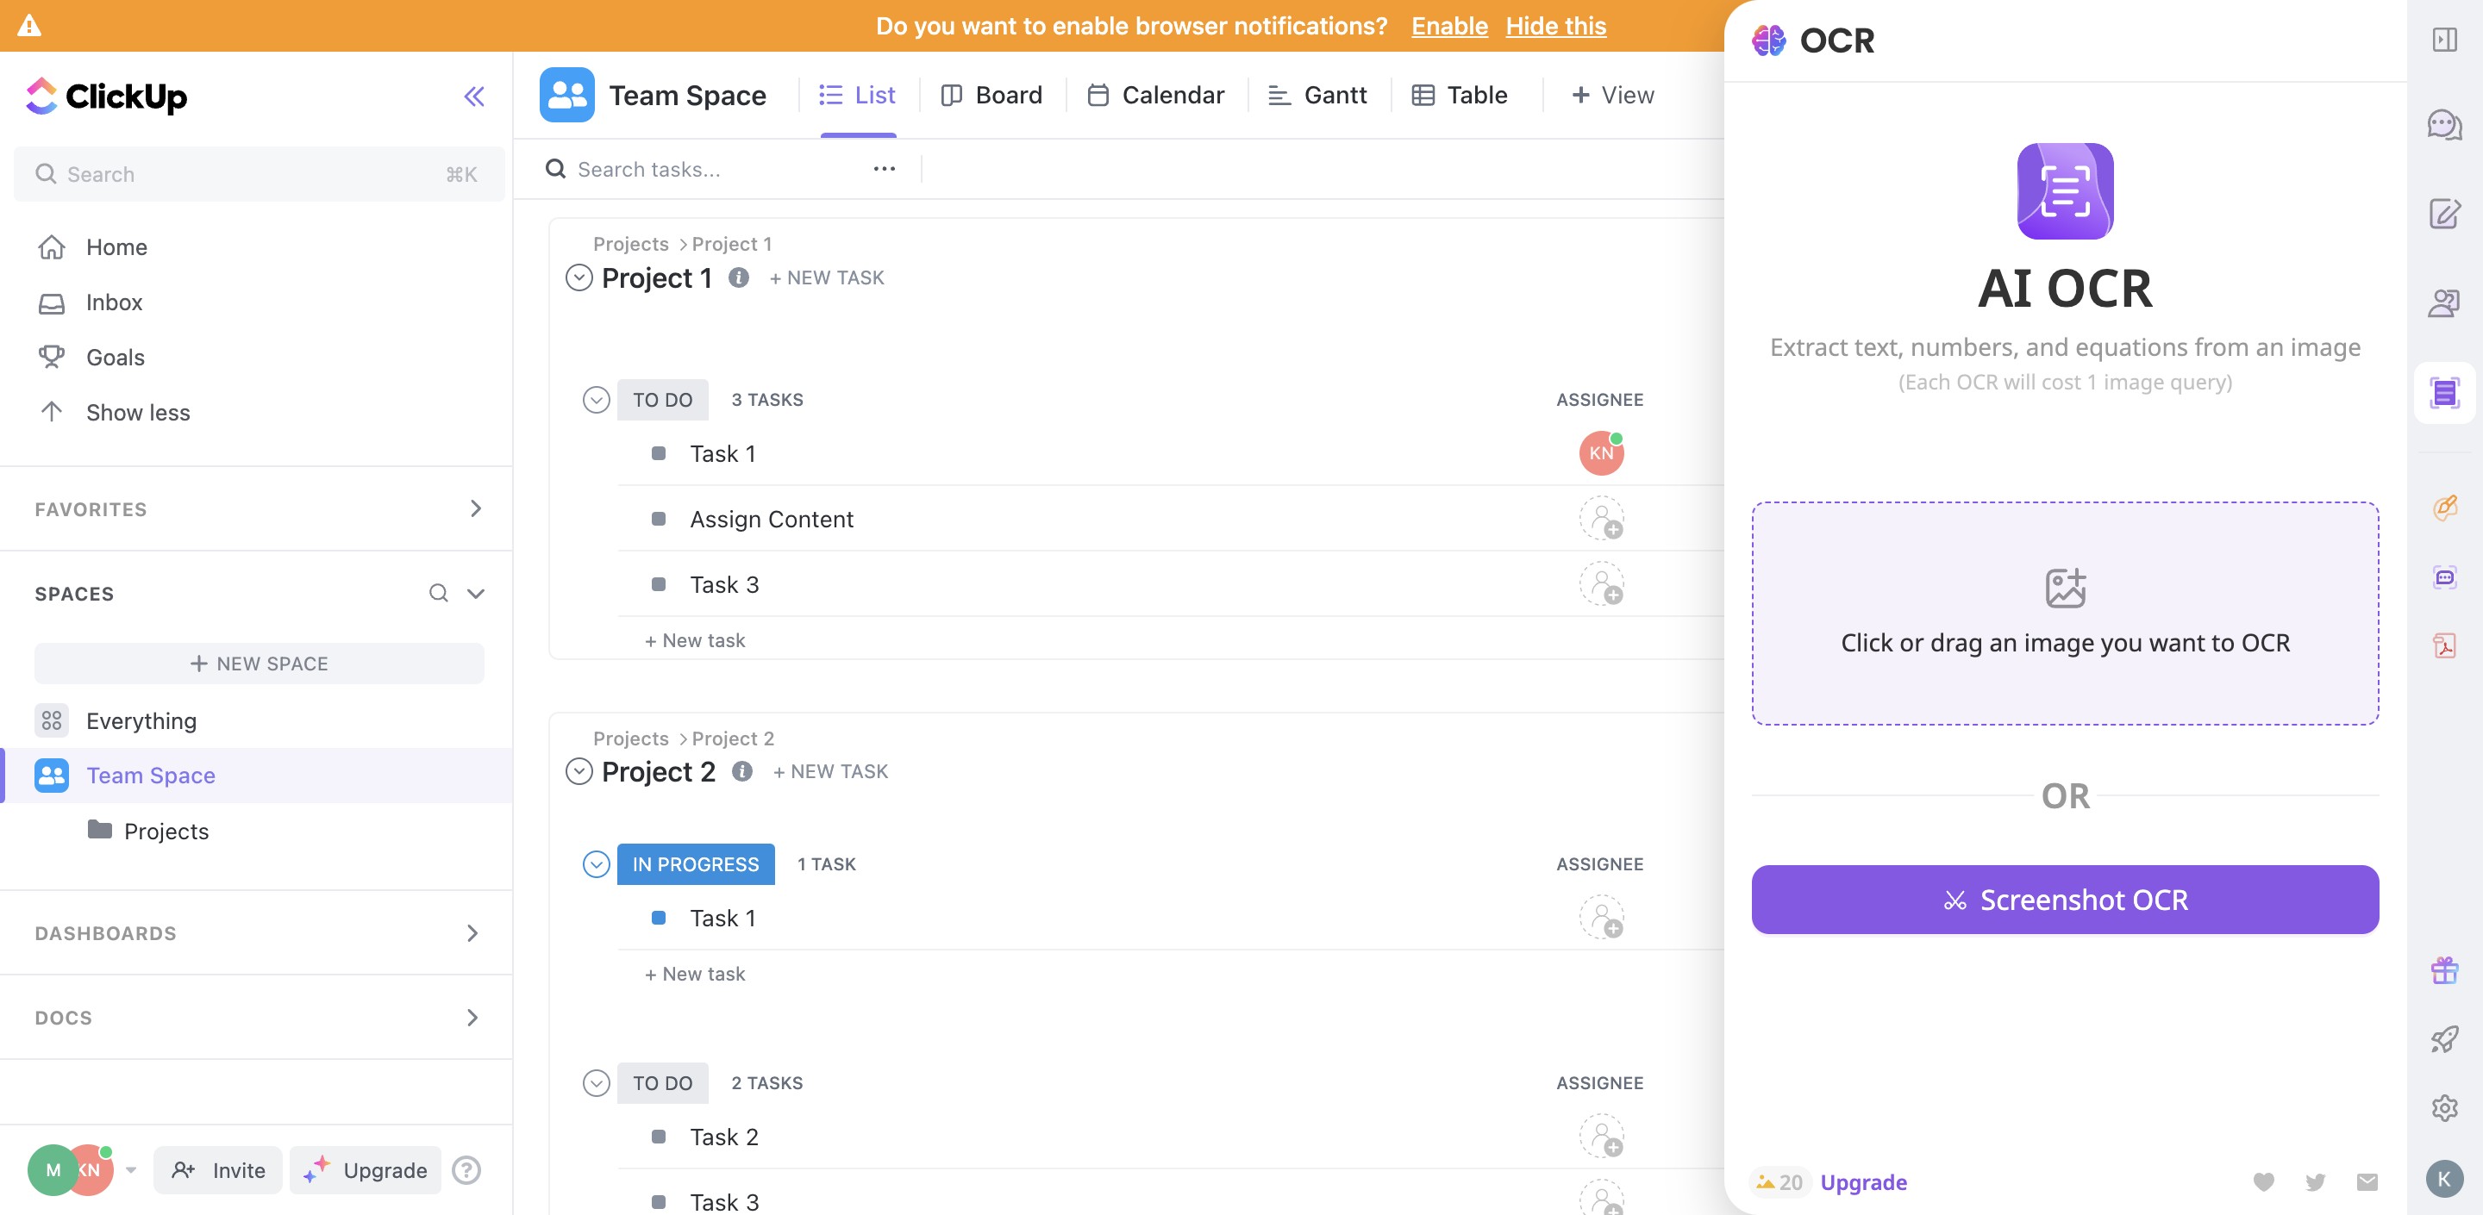This screenshot has height=1215, width=2483.
Task: Collapse the Spaces section chevron
Action: pos(475,594)
